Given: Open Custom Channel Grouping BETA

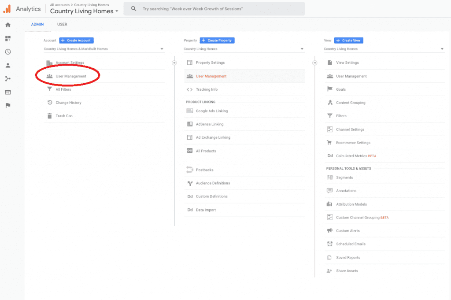Looking at the screenshot, I should (x=384, y=218).
